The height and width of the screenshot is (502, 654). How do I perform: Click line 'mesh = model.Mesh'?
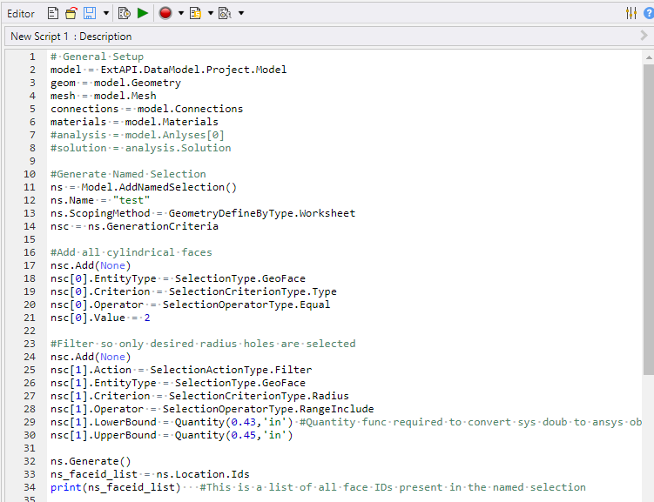[x=103, y=96]
